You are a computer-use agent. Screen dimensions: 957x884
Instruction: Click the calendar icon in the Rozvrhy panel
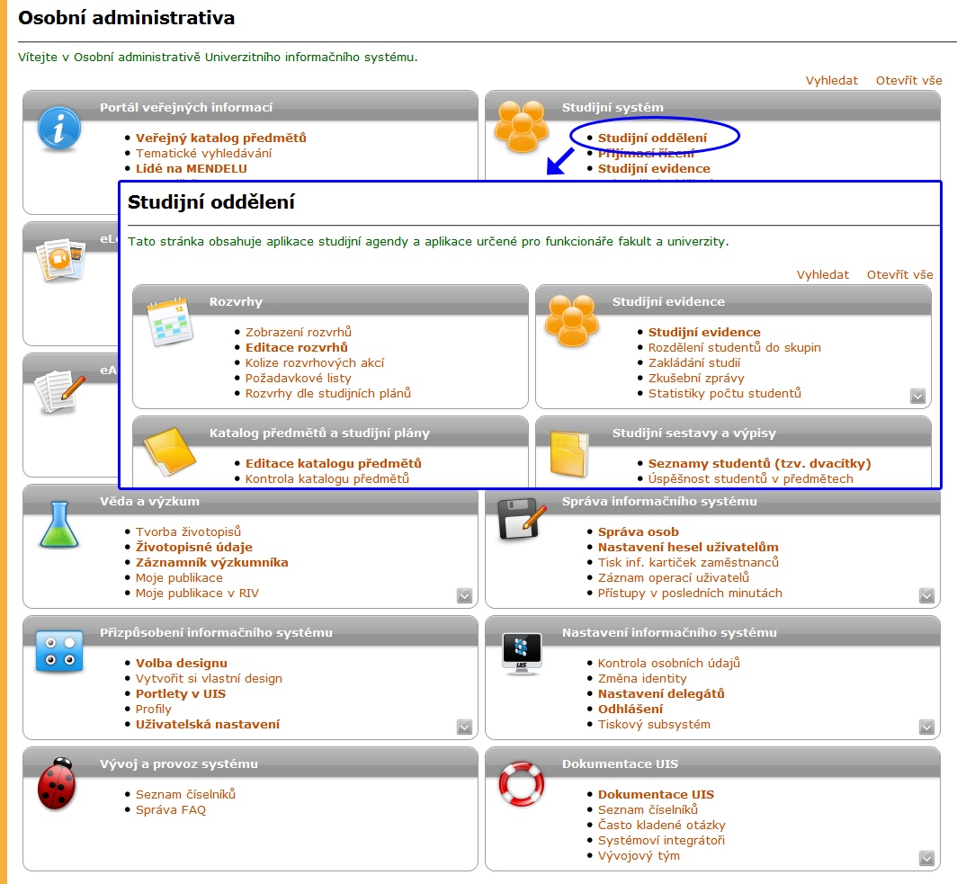pos(170,321)
